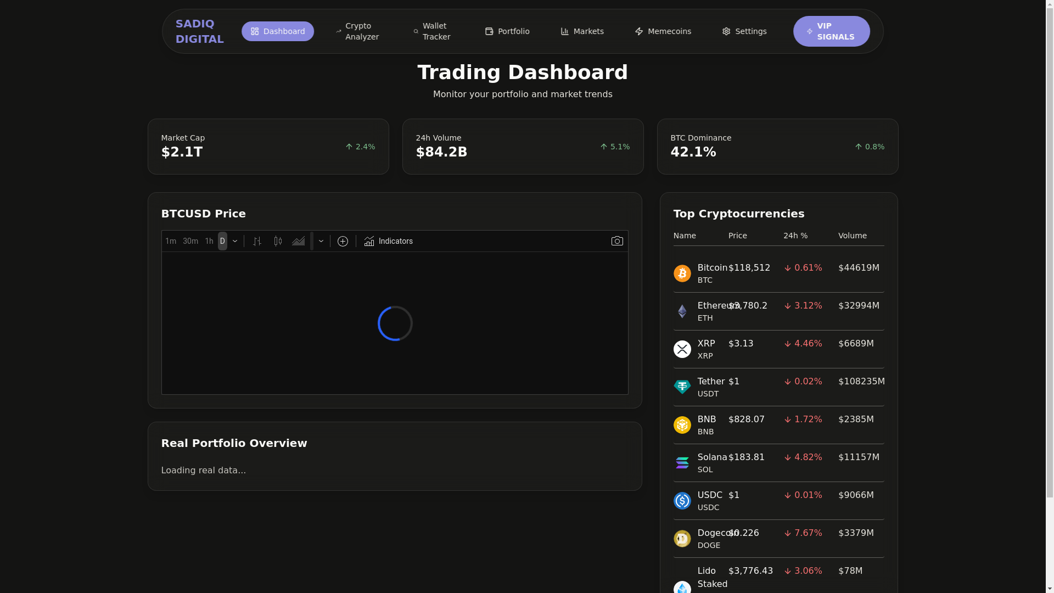Click the Name column header
This screenshot has width=1054, height=593.
point(685,236)
